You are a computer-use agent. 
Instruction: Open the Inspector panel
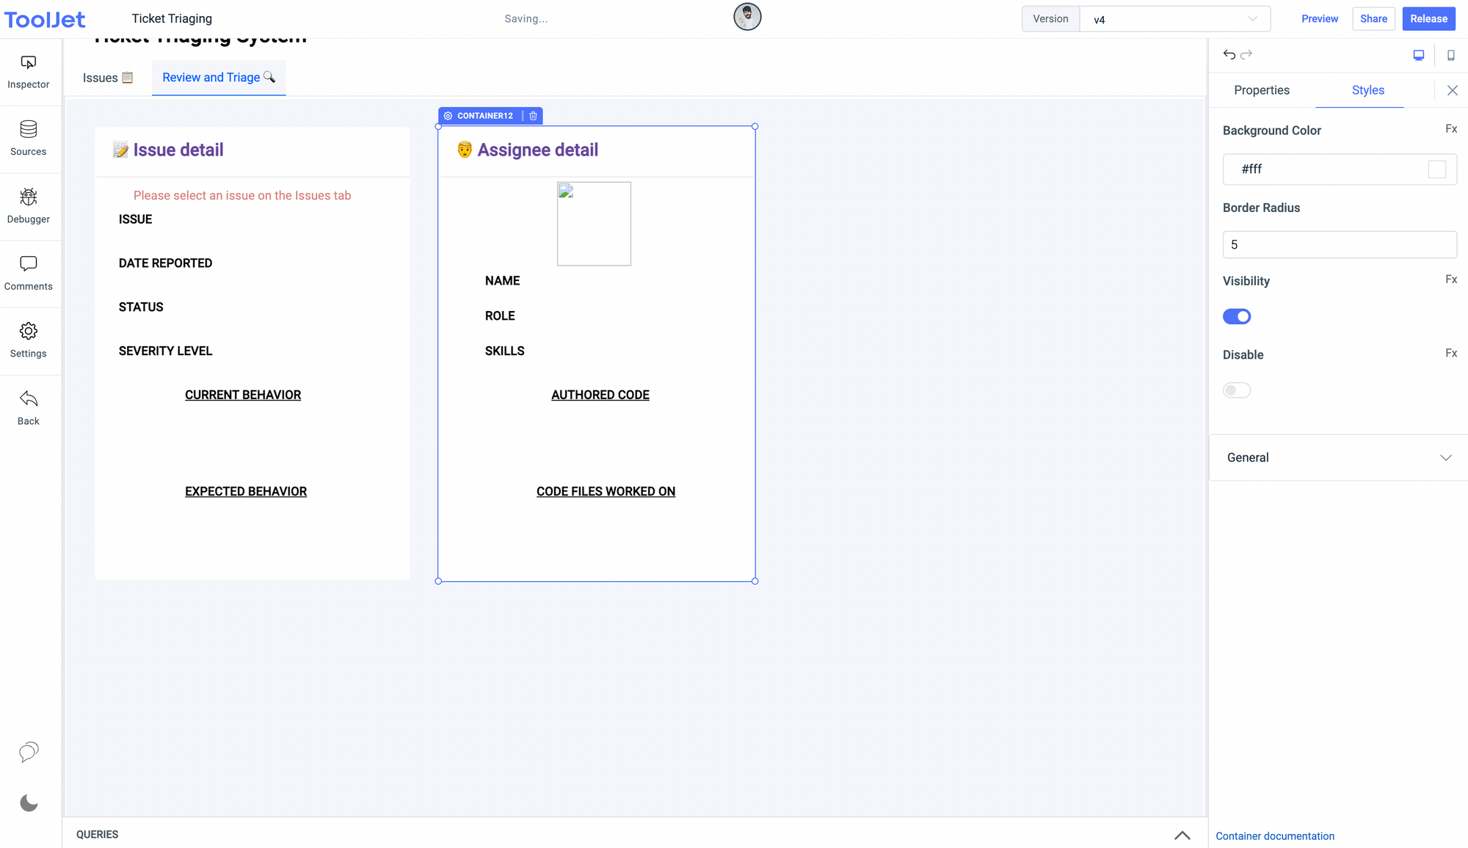point(29,72)
